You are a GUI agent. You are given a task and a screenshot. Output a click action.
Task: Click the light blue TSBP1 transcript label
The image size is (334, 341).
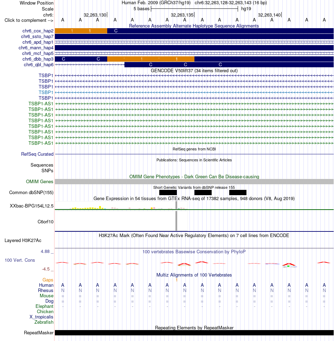pos(46,92)
